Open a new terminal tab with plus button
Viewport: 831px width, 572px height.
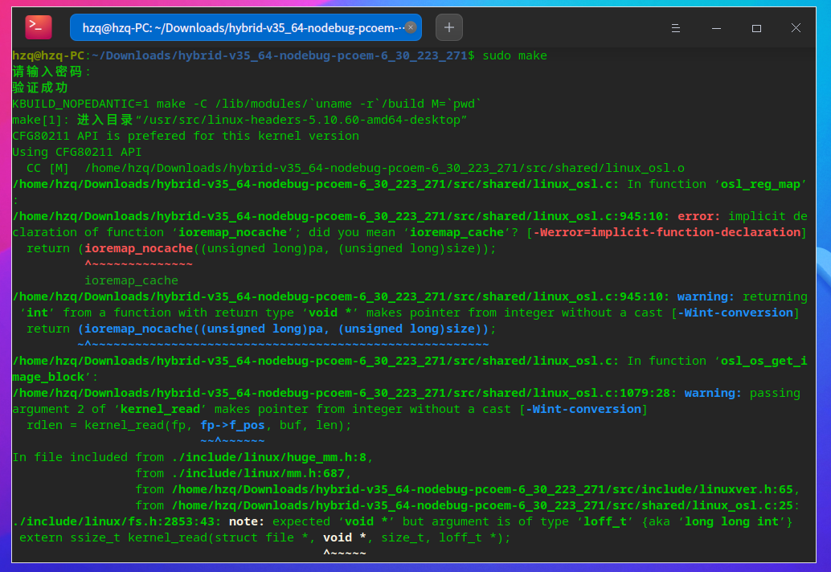click(x=448, y=27)
